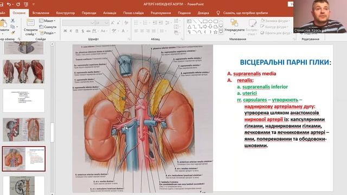The image size is (347, 195).
Task: Expand the shapes gallery More arrow
Action: pyautogui.click(x=221, y=32)
